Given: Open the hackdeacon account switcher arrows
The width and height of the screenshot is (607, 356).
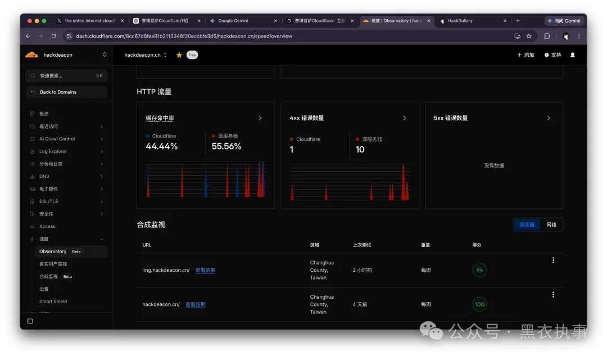Looking at the screenshot, I should click(105, 55).
